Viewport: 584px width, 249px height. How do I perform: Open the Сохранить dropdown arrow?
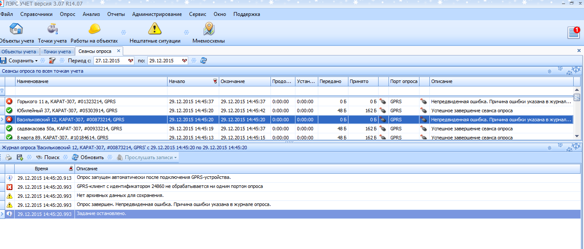[36, 61]
